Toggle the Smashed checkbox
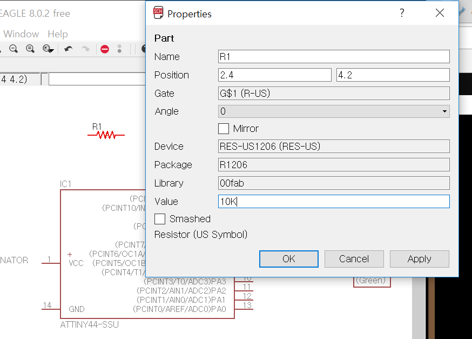Image resolution: width=472 pixels, height=339 pixels. coord(160,219)
